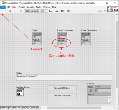The width and height of the screenshot is (119, 110).
Task: Click Simulate MHL Error button
Action: pos(62,96)
